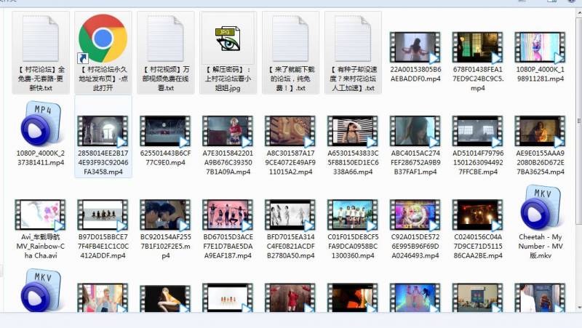Click file name text 22A00153805B6AEBADDF0.mp4
The height and width of the screenshot is (328, 582).
(x=415, y=74)
